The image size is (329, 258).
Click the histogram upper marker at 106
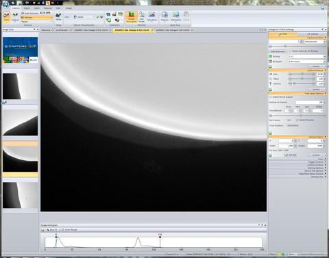click(160, 237)
